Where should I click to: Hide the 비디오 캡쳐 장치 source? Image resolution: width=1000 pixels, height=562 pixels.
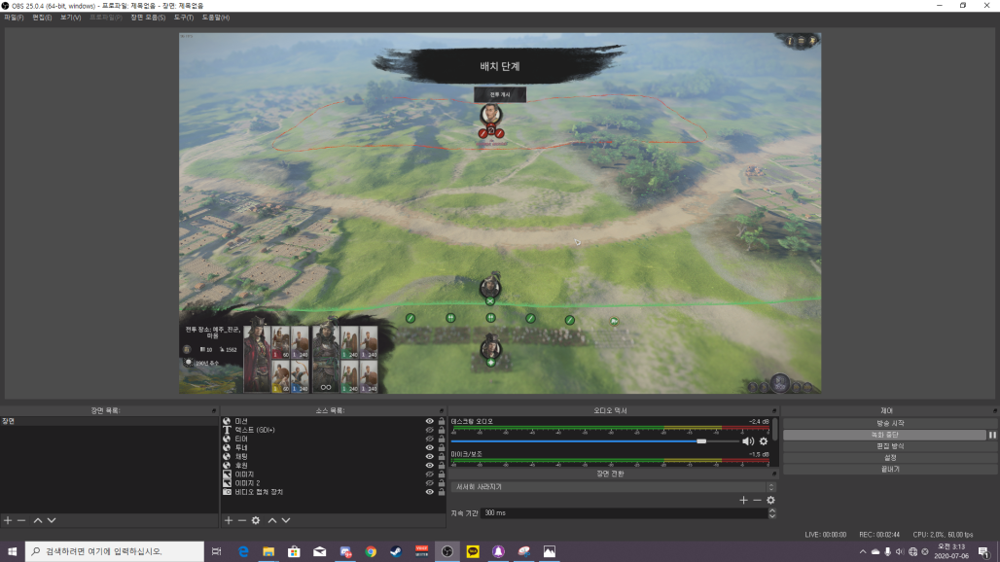(x=429, y=492)
